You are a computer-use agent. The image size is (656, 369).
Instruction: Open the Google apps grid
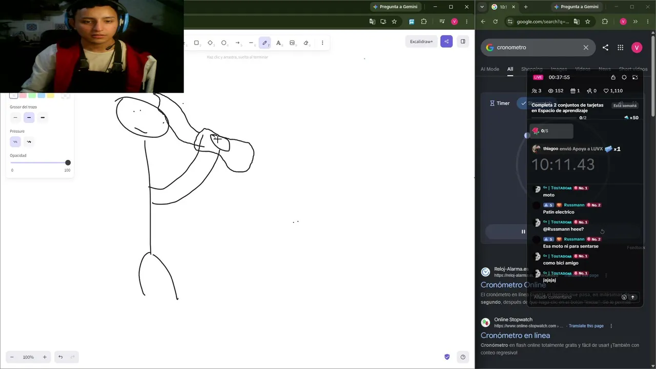coord(620,47)
